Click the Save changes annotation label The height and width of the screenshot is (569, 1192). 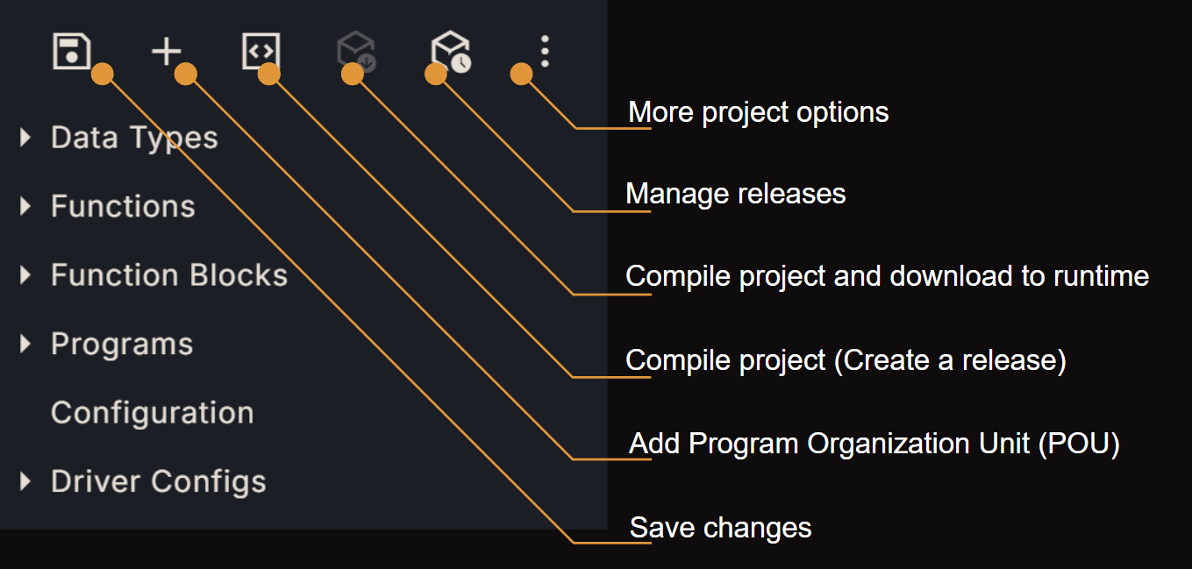click(x=721, y=527)
